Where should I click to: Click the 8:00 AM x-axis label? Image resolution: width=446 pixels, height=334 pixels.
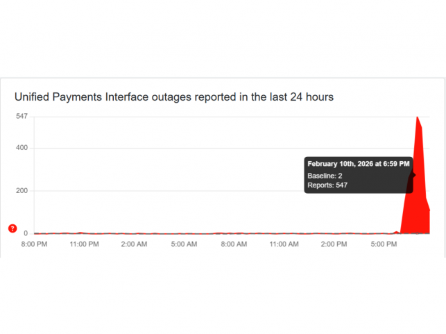coord(234,244)
